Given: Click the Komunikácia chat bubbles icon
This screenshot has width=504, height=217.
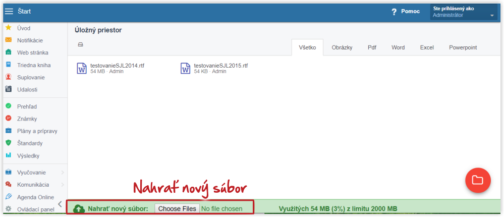Looking at the screenshot, I should (x=9, y=185).
